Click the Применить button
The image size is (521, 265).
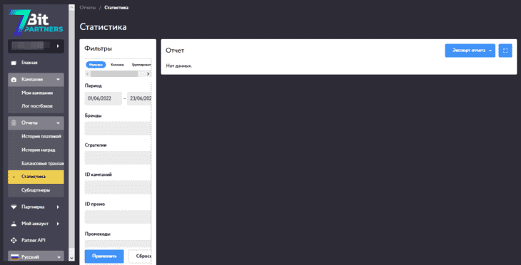tap(104, 256)
